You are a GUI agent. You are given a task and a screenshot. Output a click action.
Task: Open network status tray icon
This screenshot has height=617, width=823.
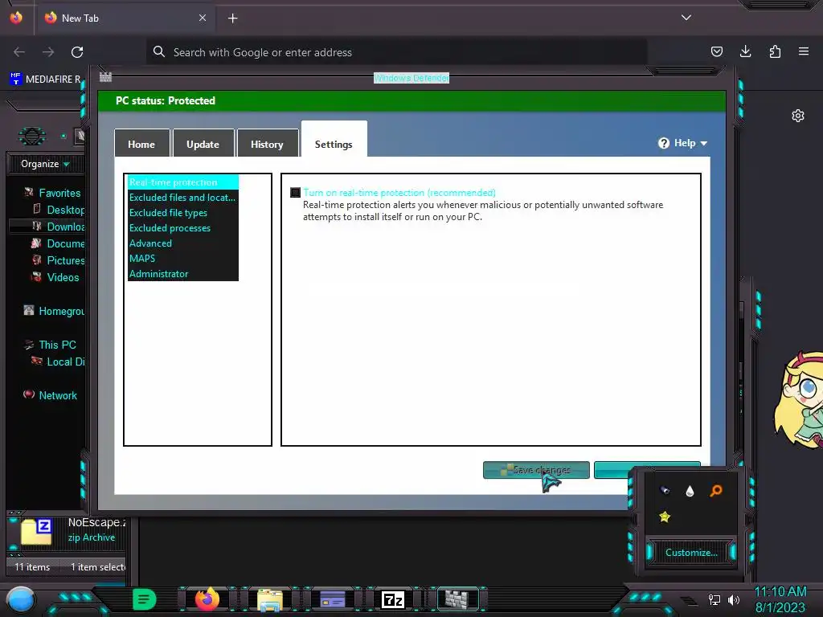click(x=714, y=599)
